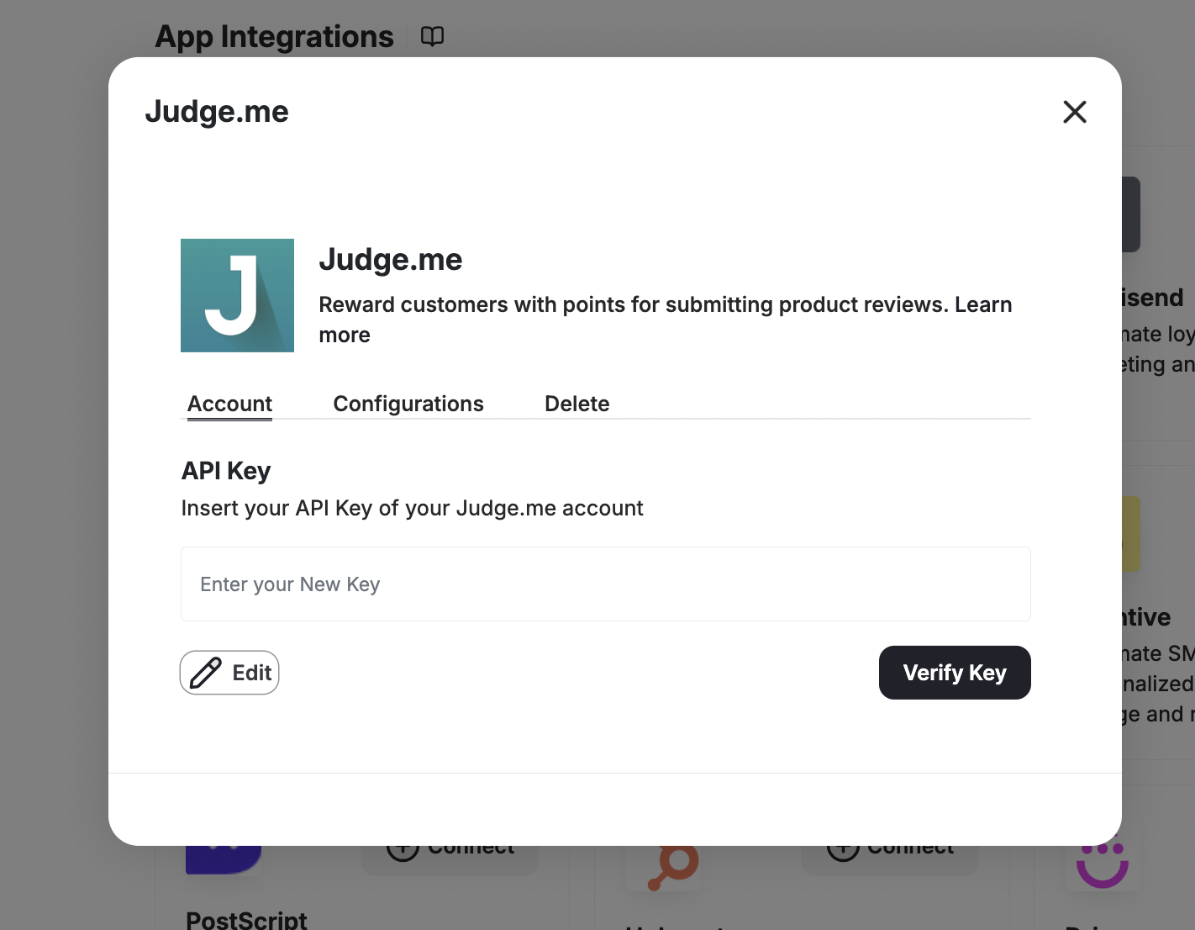The image size is (1195, 930).
Task: Close the Judge.me dialog
Action: coord(1074,112)
